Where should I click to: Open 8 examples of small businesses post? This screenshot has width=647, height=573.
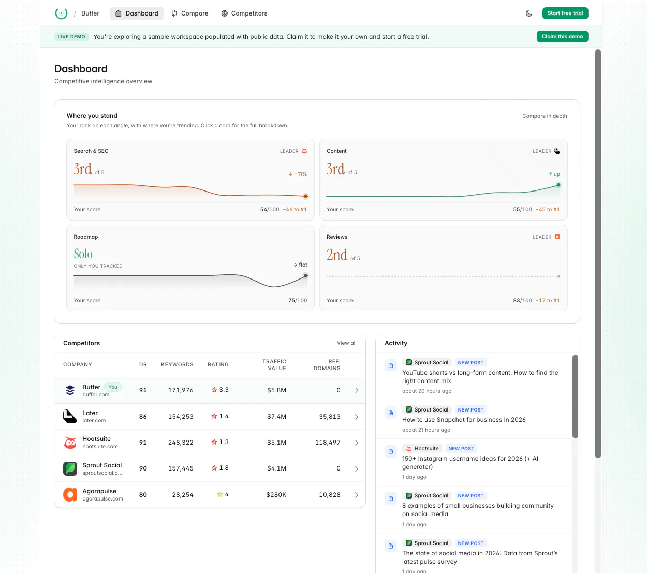(x=478, y=510)
